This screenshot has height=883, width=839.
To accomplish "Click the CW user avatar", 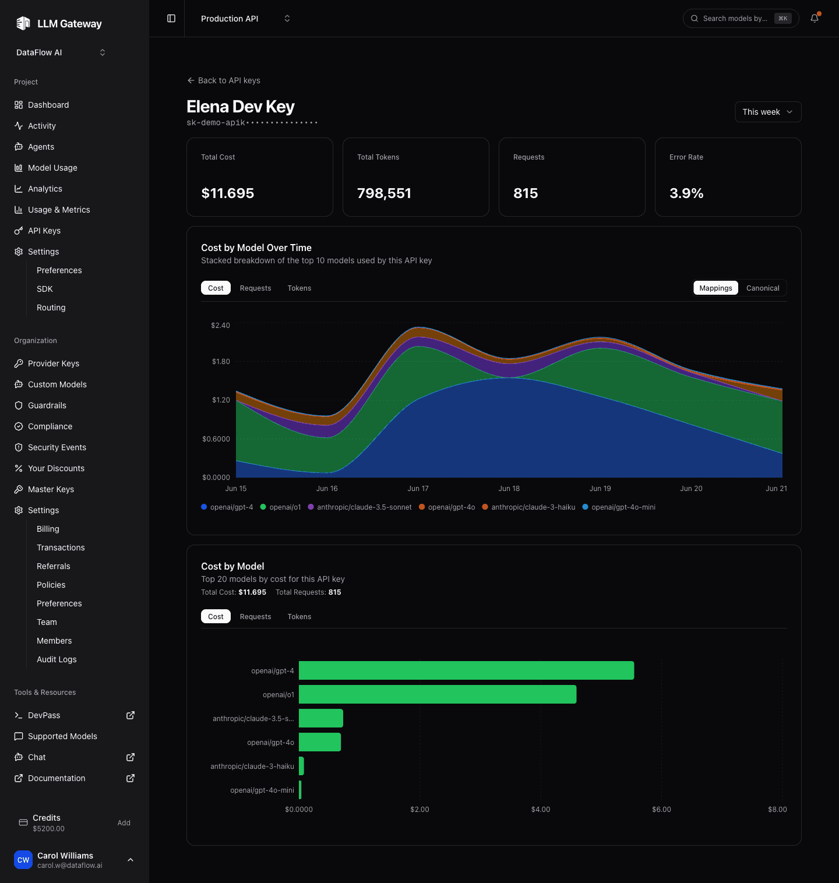I will (x=23, y=860).
